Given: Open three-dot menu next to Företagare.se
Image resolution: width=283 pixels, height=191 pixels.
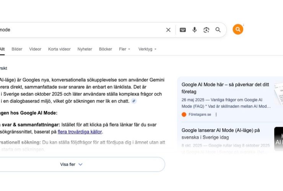Looking at the screenshot, I should coord(216,114).
